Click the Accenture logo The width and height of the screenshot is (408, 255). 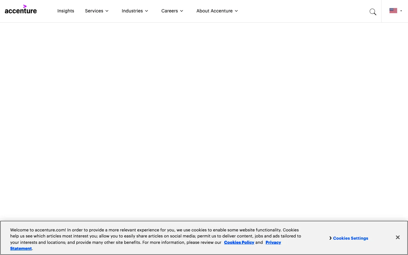pyautogui.click(x=21, y=11)
